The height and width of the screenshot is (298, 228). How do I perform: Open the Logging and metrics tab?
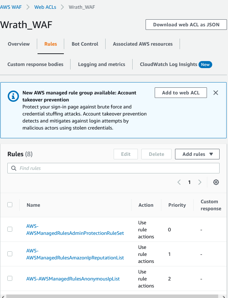(101, 64)
